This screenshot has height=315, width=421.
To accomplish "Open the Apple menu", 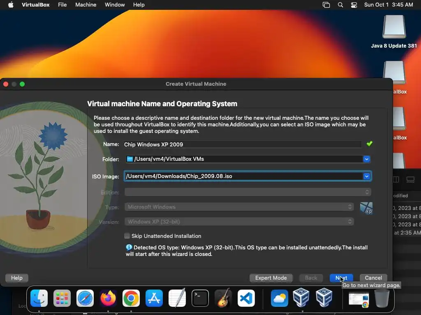I will (11, 5).
